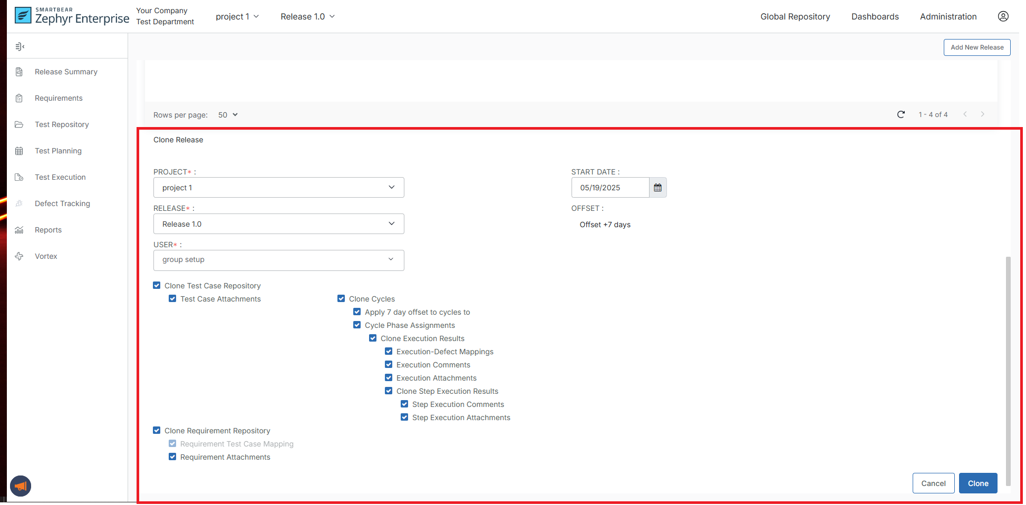Image resolution: width=1026 pixels, height=505 pixels.
Task: Click the refresh table icon
Action: (x=901, y=114)
